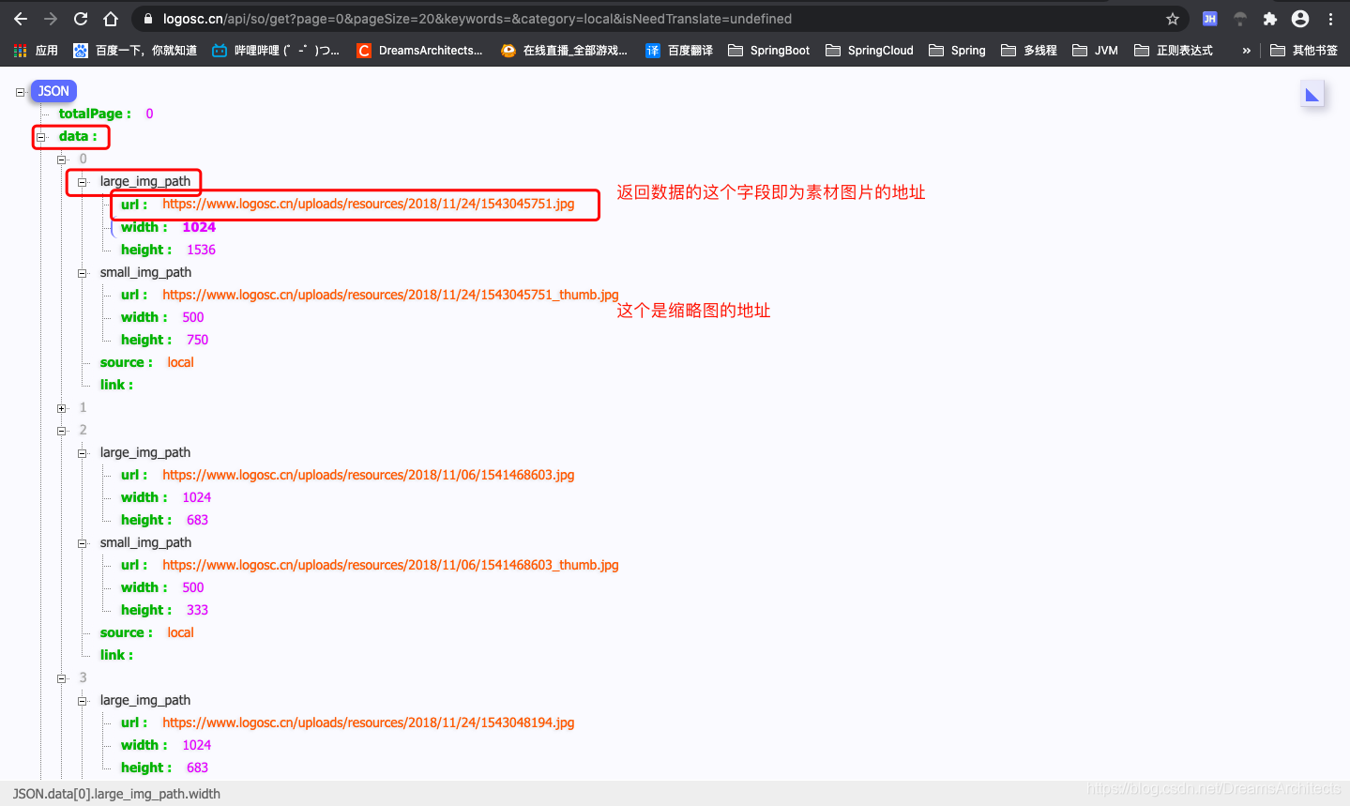Open the 在线直播_全部游戏 bookmark
Screen dimensions: 1350x806
564,51
